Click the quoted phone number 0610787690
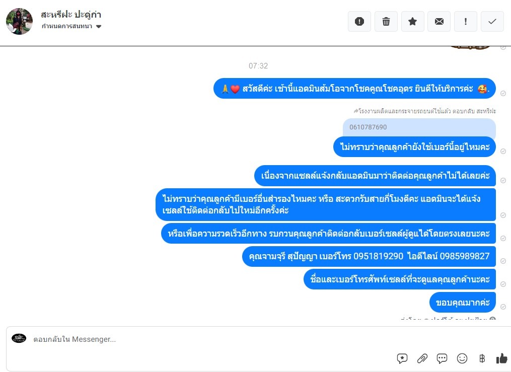The height and width of the screenshot is (372, 511). click(368, 127)
